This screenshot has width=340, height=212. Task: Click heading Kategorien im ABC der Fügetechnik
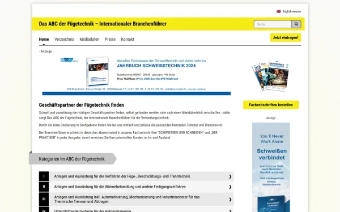(71, 159)
